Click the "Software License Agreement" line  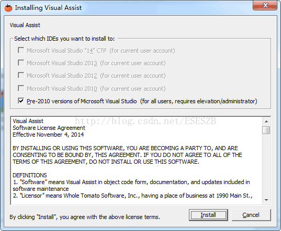point(49,128)
